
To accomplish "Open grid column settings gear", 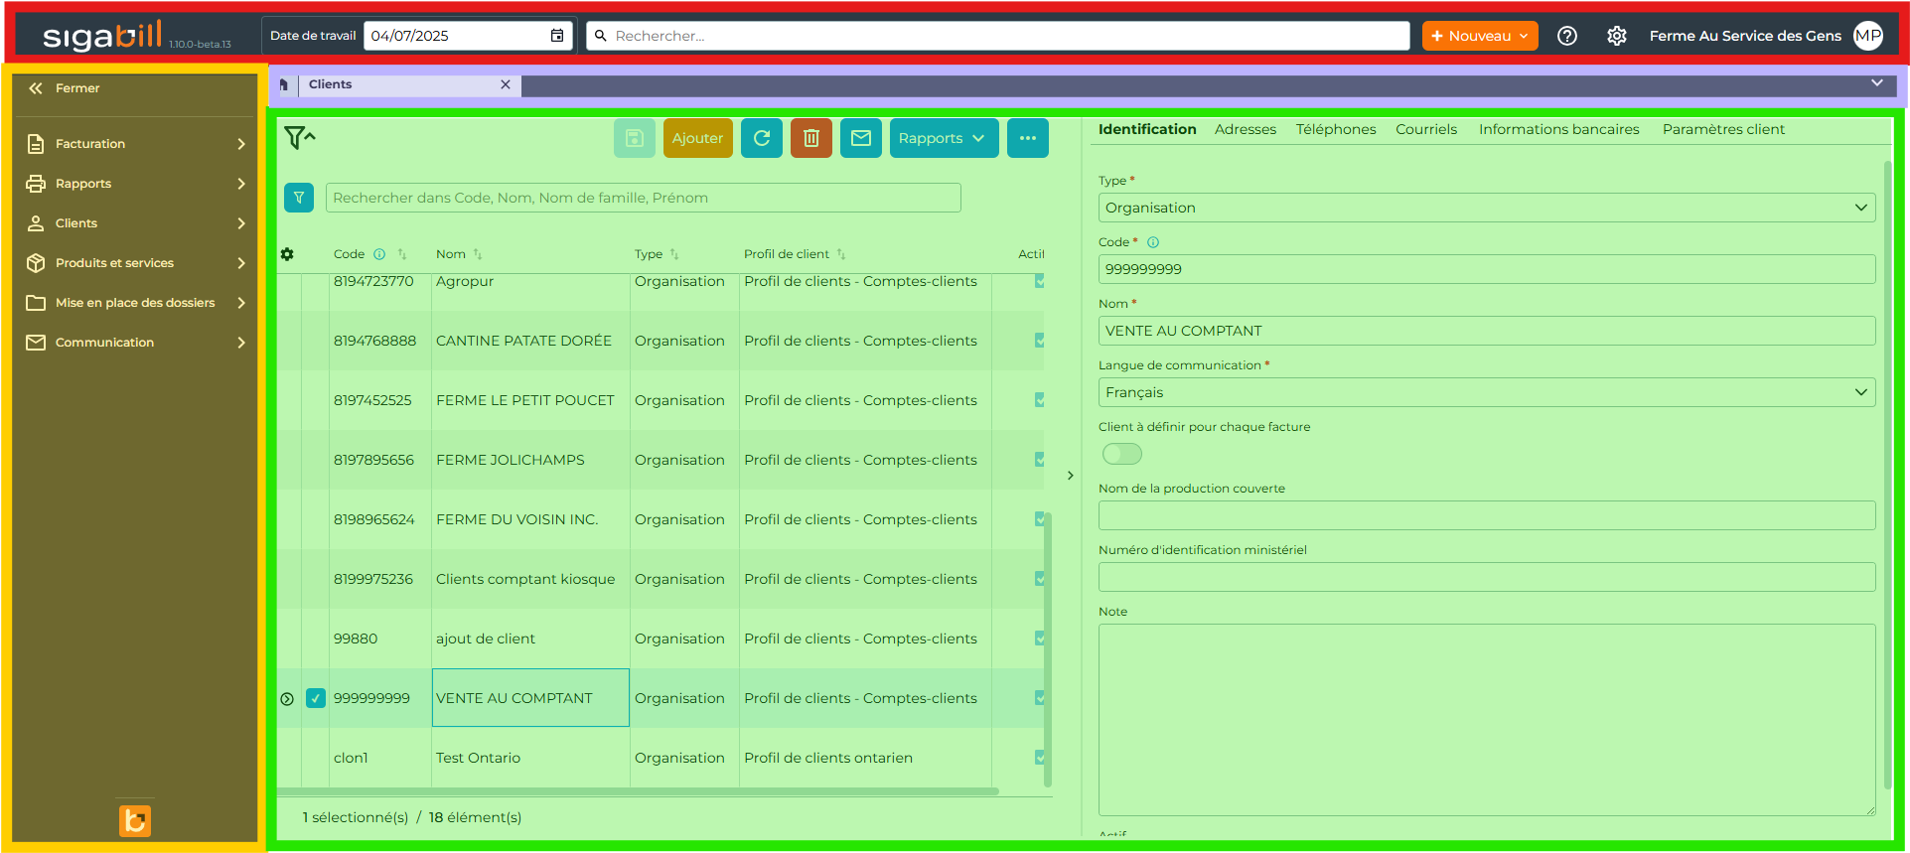I will [x=287, y=254].
